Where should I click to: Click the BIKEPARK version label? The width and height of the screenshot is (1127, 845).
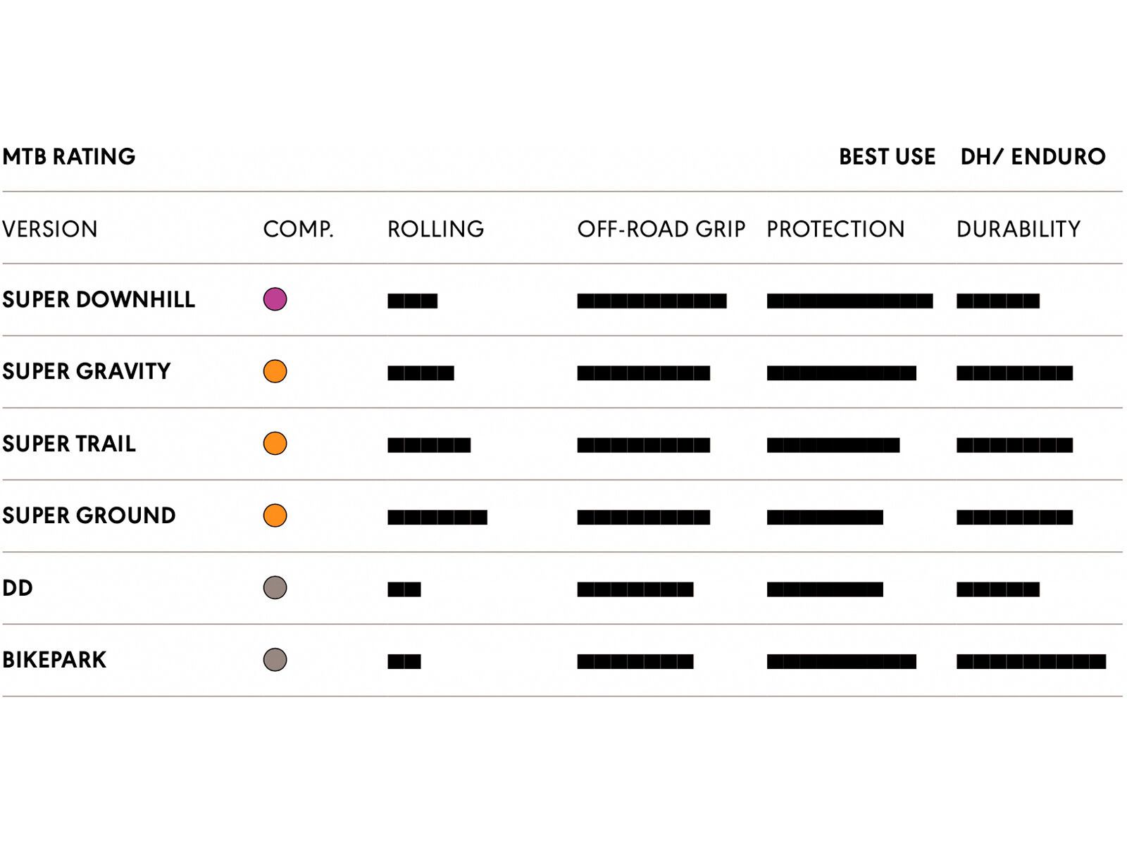click(x=54, y=660)
